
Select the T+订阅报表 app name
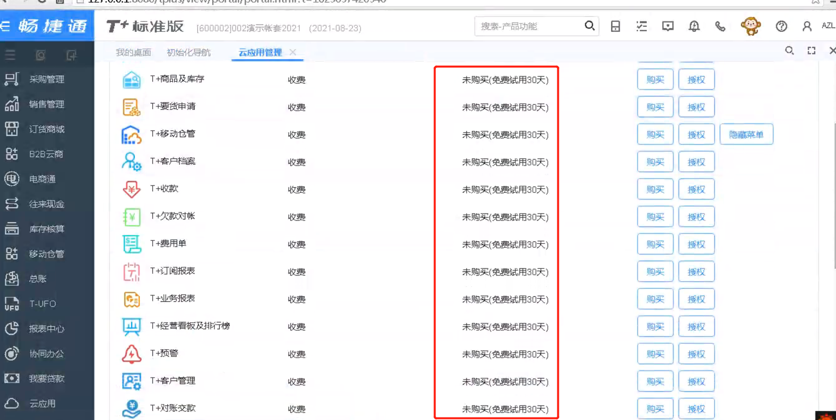[x=173, y=271]
